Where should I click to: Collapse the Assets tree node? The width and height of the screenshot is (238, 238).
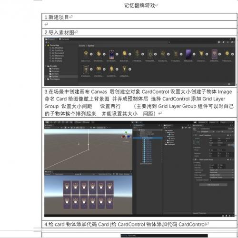[46, 66]
